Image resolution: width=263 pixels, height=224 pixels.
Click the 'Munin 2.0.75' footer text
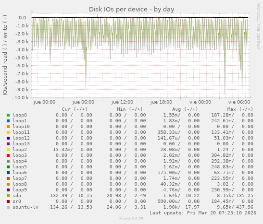(131, 219)
